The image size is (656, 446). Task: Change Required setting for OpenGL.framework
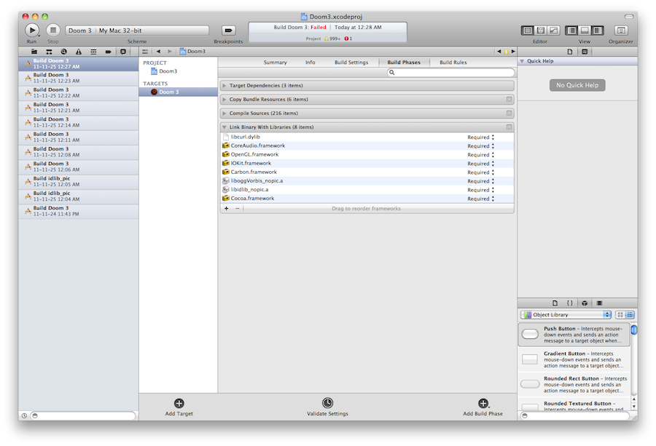tap(481, 154)
